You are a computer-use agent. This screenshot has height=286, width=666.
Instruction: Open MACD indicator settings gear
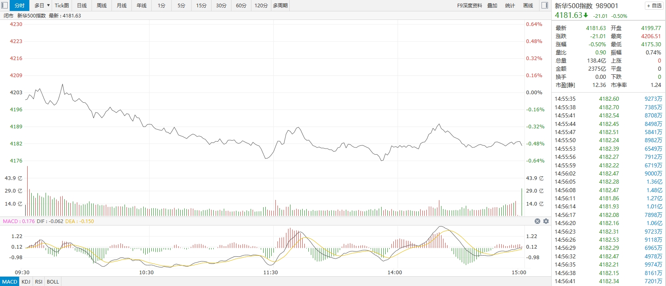pos(546,221)
